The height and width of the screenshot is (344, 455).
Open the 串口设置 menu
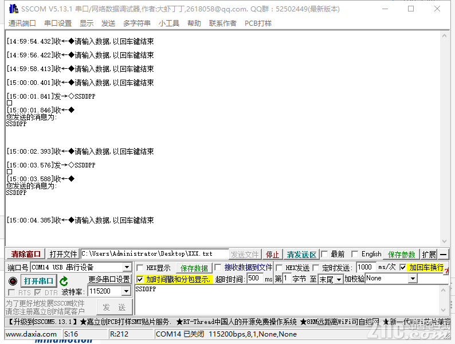pyautogui.click(x=58, y=24)
